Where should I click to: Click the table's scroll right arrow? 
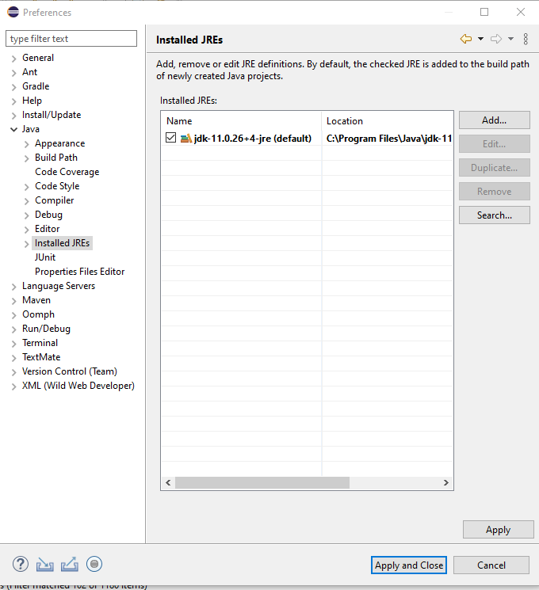point(446,483)
